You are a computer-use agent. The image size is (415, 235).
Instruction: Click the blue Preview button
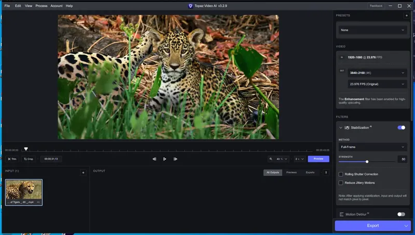(319, 159)
